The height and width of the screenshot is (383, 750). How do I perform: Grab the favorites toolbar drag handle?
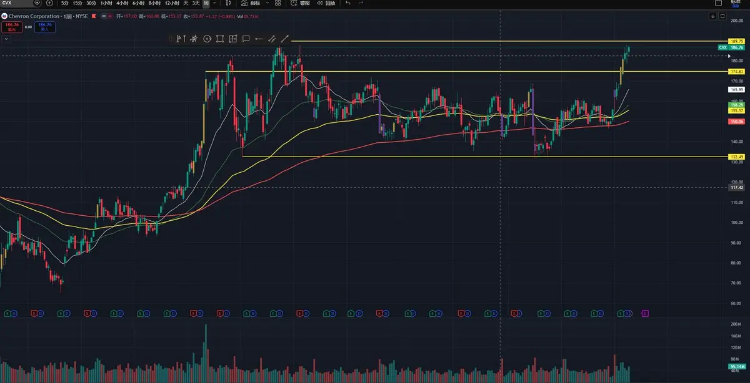[x=171, y=39]
